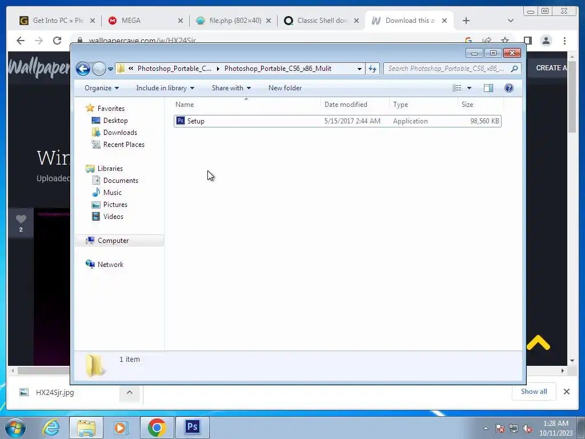
Task: Open Videos library
Action: click(113, 217)
